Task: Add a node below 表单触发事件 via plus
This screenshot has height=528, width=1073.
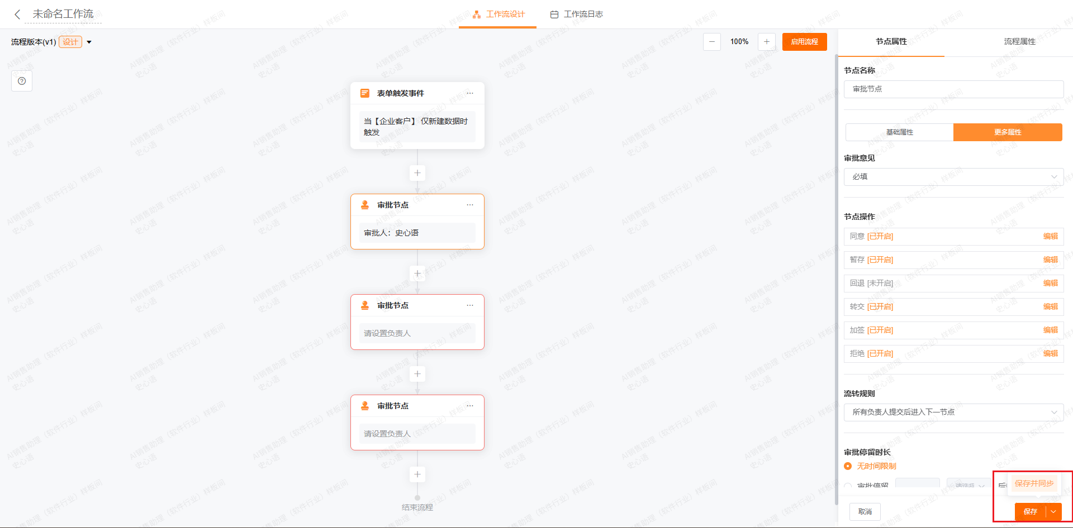Action: (417, 173)
